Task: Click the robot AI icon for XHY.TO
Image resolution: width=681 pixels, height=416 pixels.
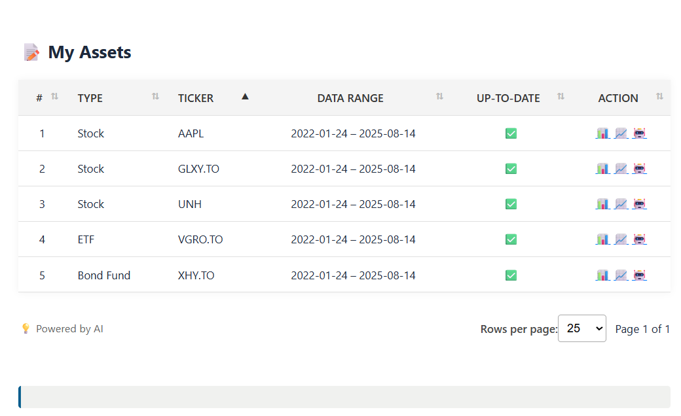Action: pos(640,275)
